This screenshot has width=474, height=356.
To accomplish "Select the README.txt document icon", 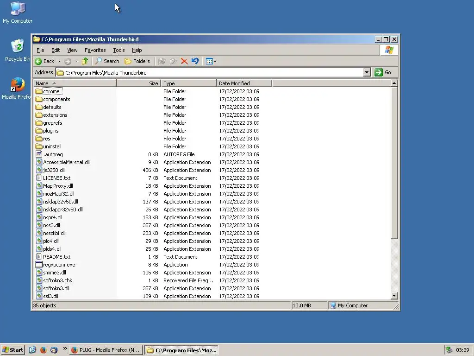I will pyautogui.click(x=39, y=256).
